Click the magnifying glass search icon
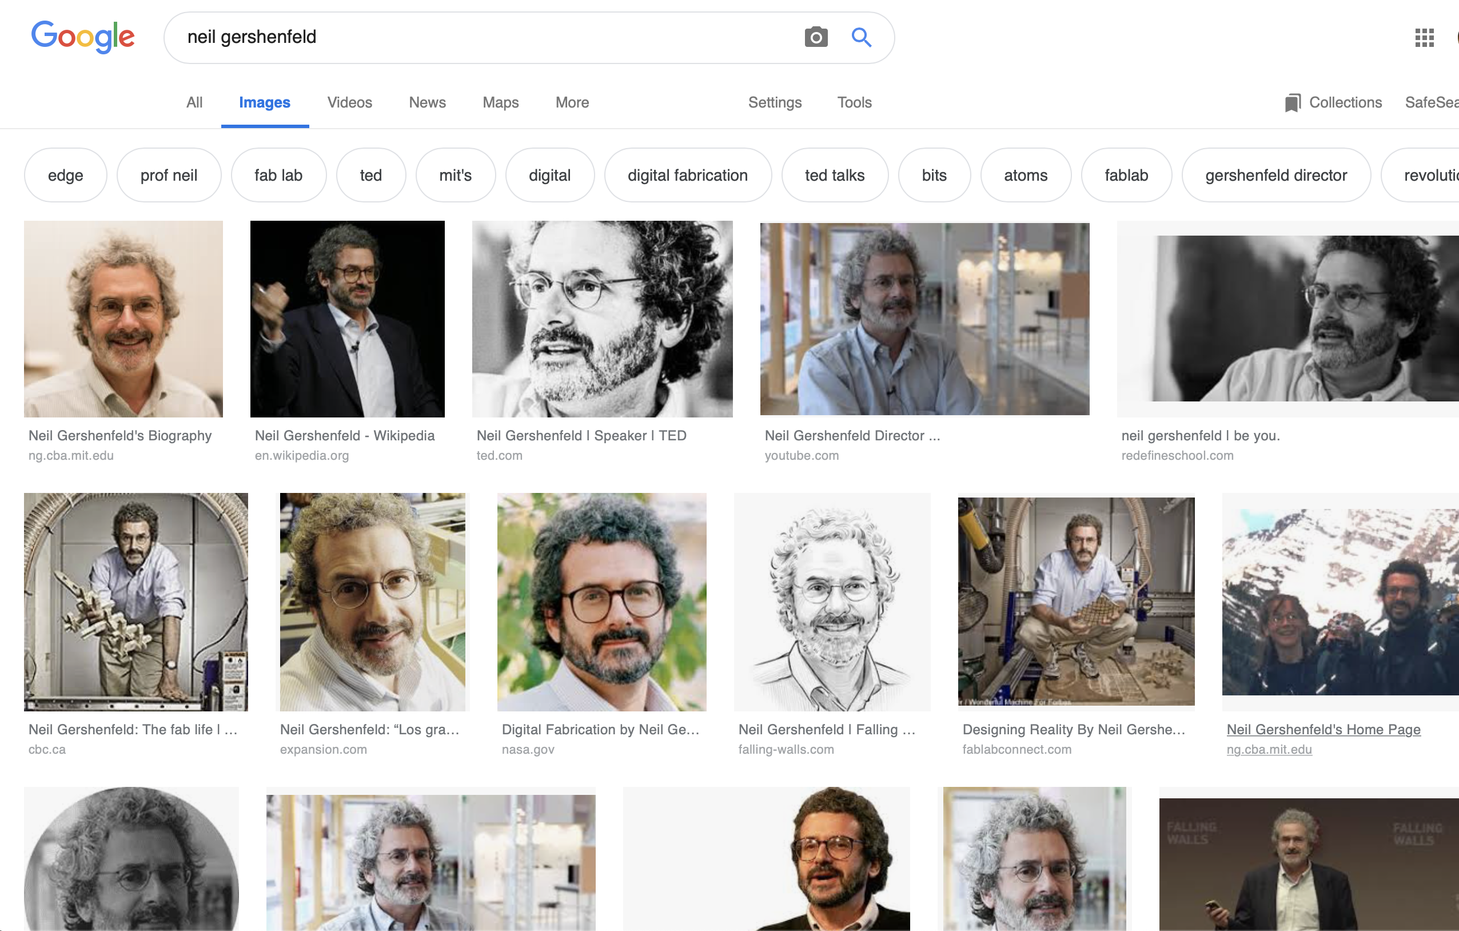This screenshot has height=931, width=1459. pos(862,37)
